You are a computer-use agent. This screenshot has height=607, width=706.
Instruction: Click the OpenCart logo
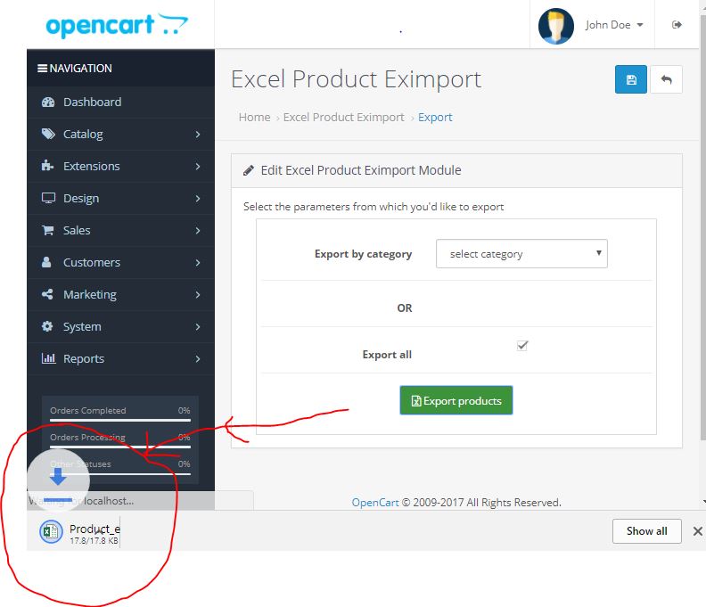tap(117, 25)
